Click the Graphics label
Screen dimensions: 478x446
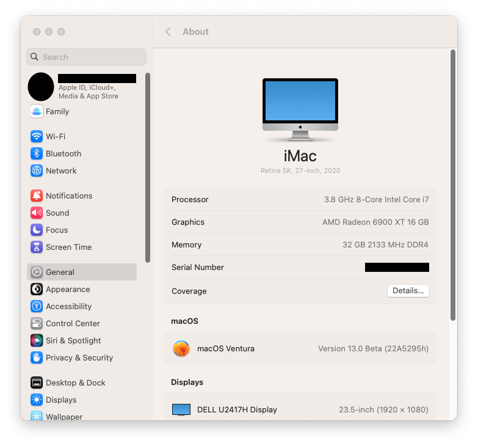tap(188, 222)
